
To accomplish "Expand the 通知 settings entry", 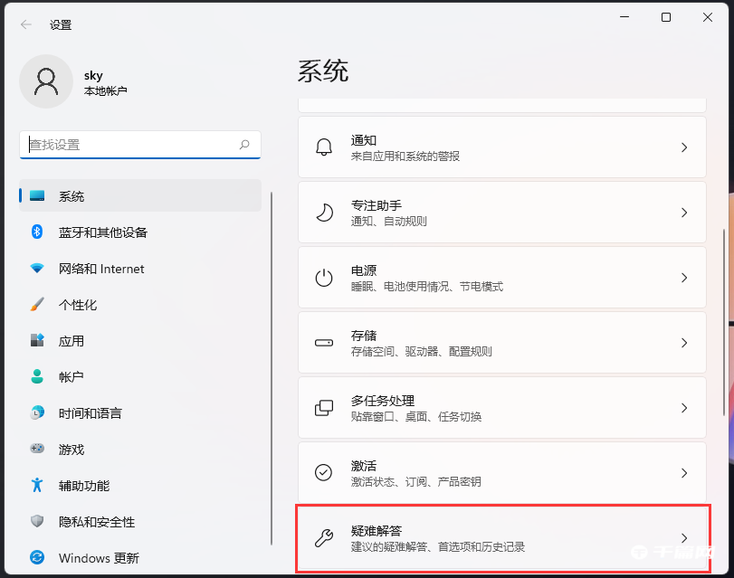I will point(502,147).
